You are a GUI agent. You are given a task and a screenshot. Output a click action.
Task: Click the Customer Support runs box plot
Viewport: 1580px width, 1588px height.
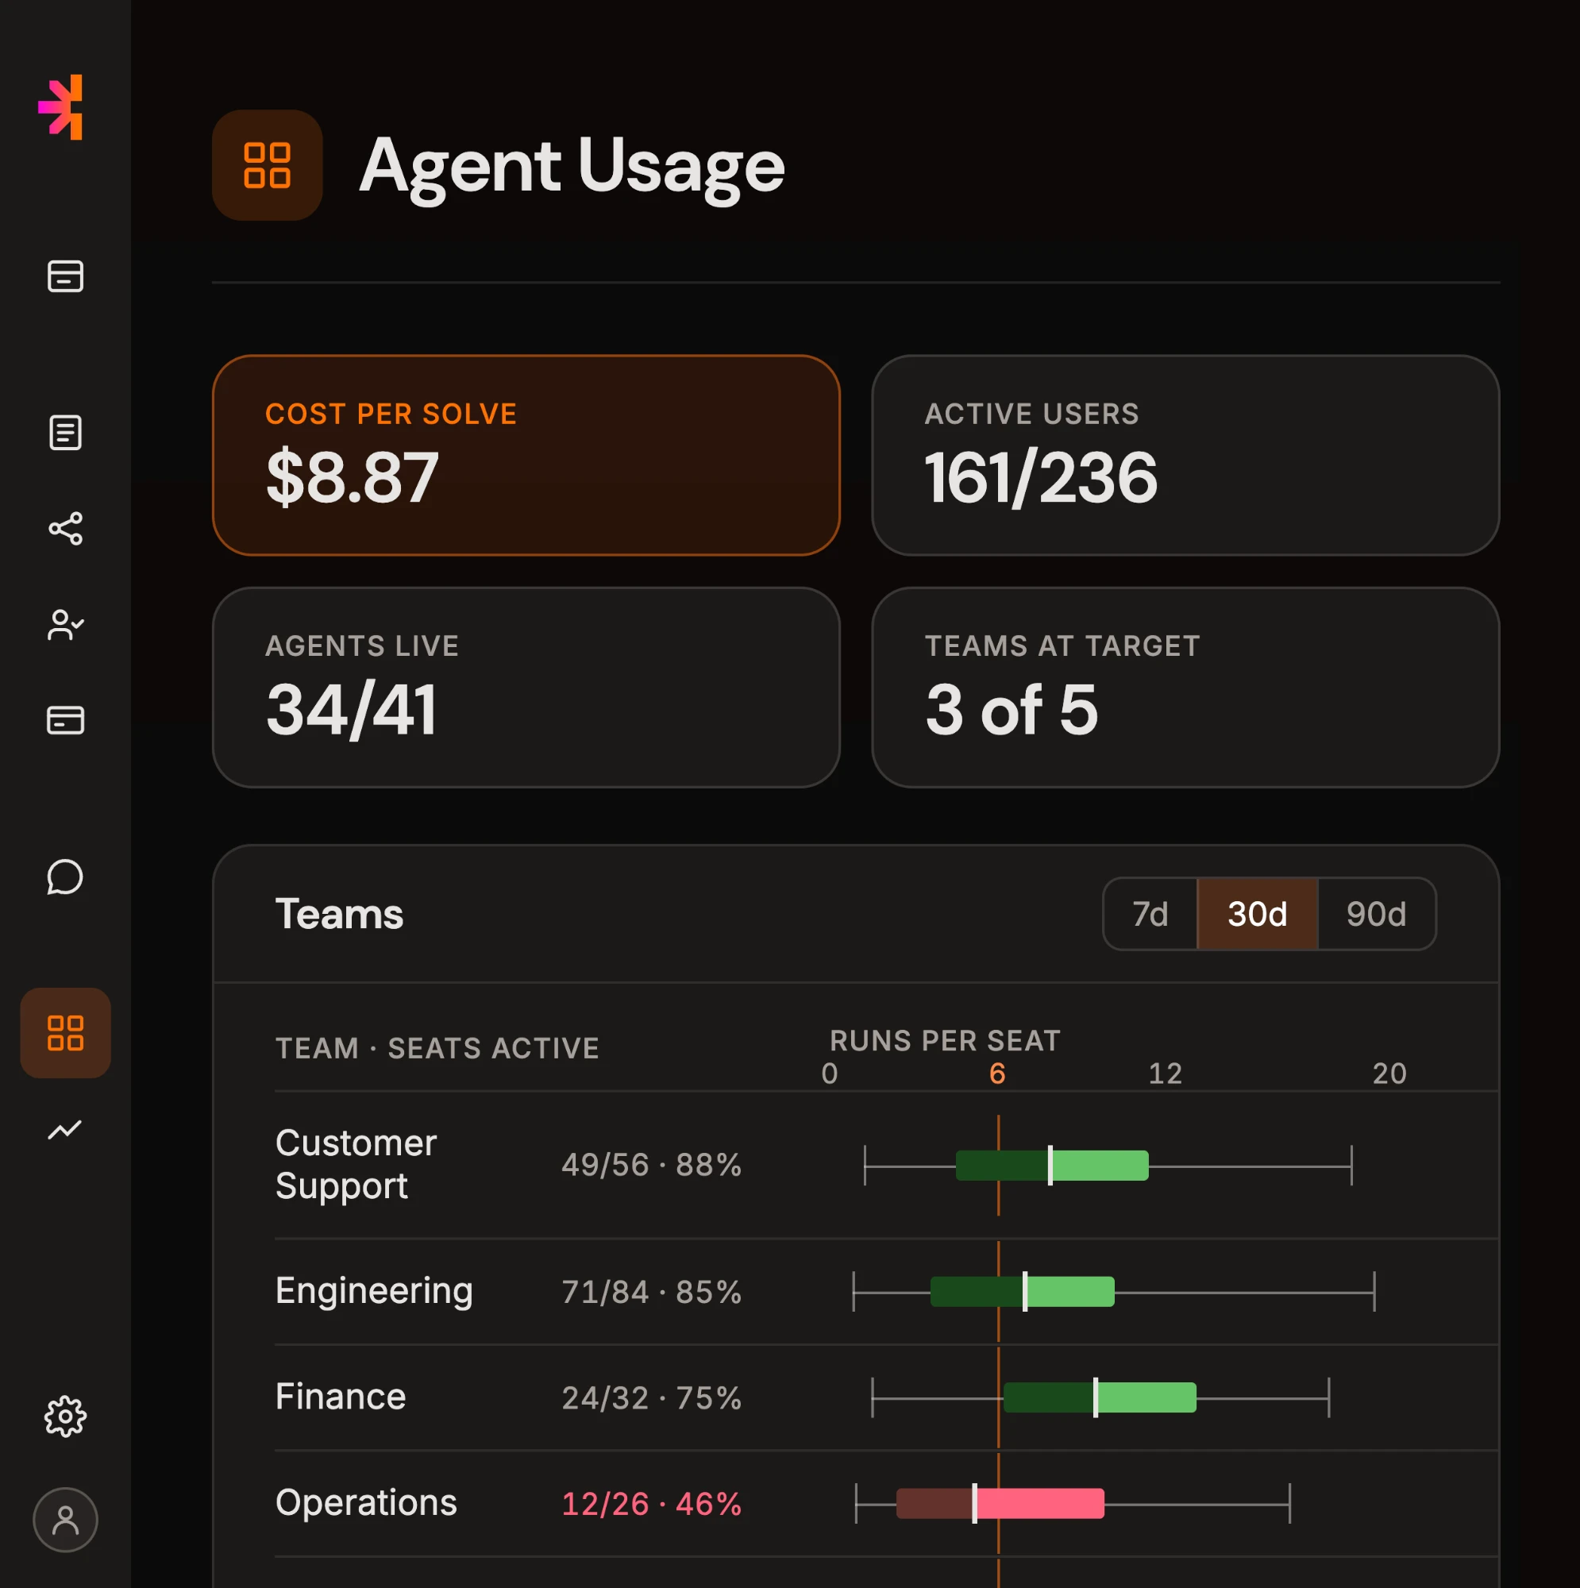[x=1108, y=1166]
